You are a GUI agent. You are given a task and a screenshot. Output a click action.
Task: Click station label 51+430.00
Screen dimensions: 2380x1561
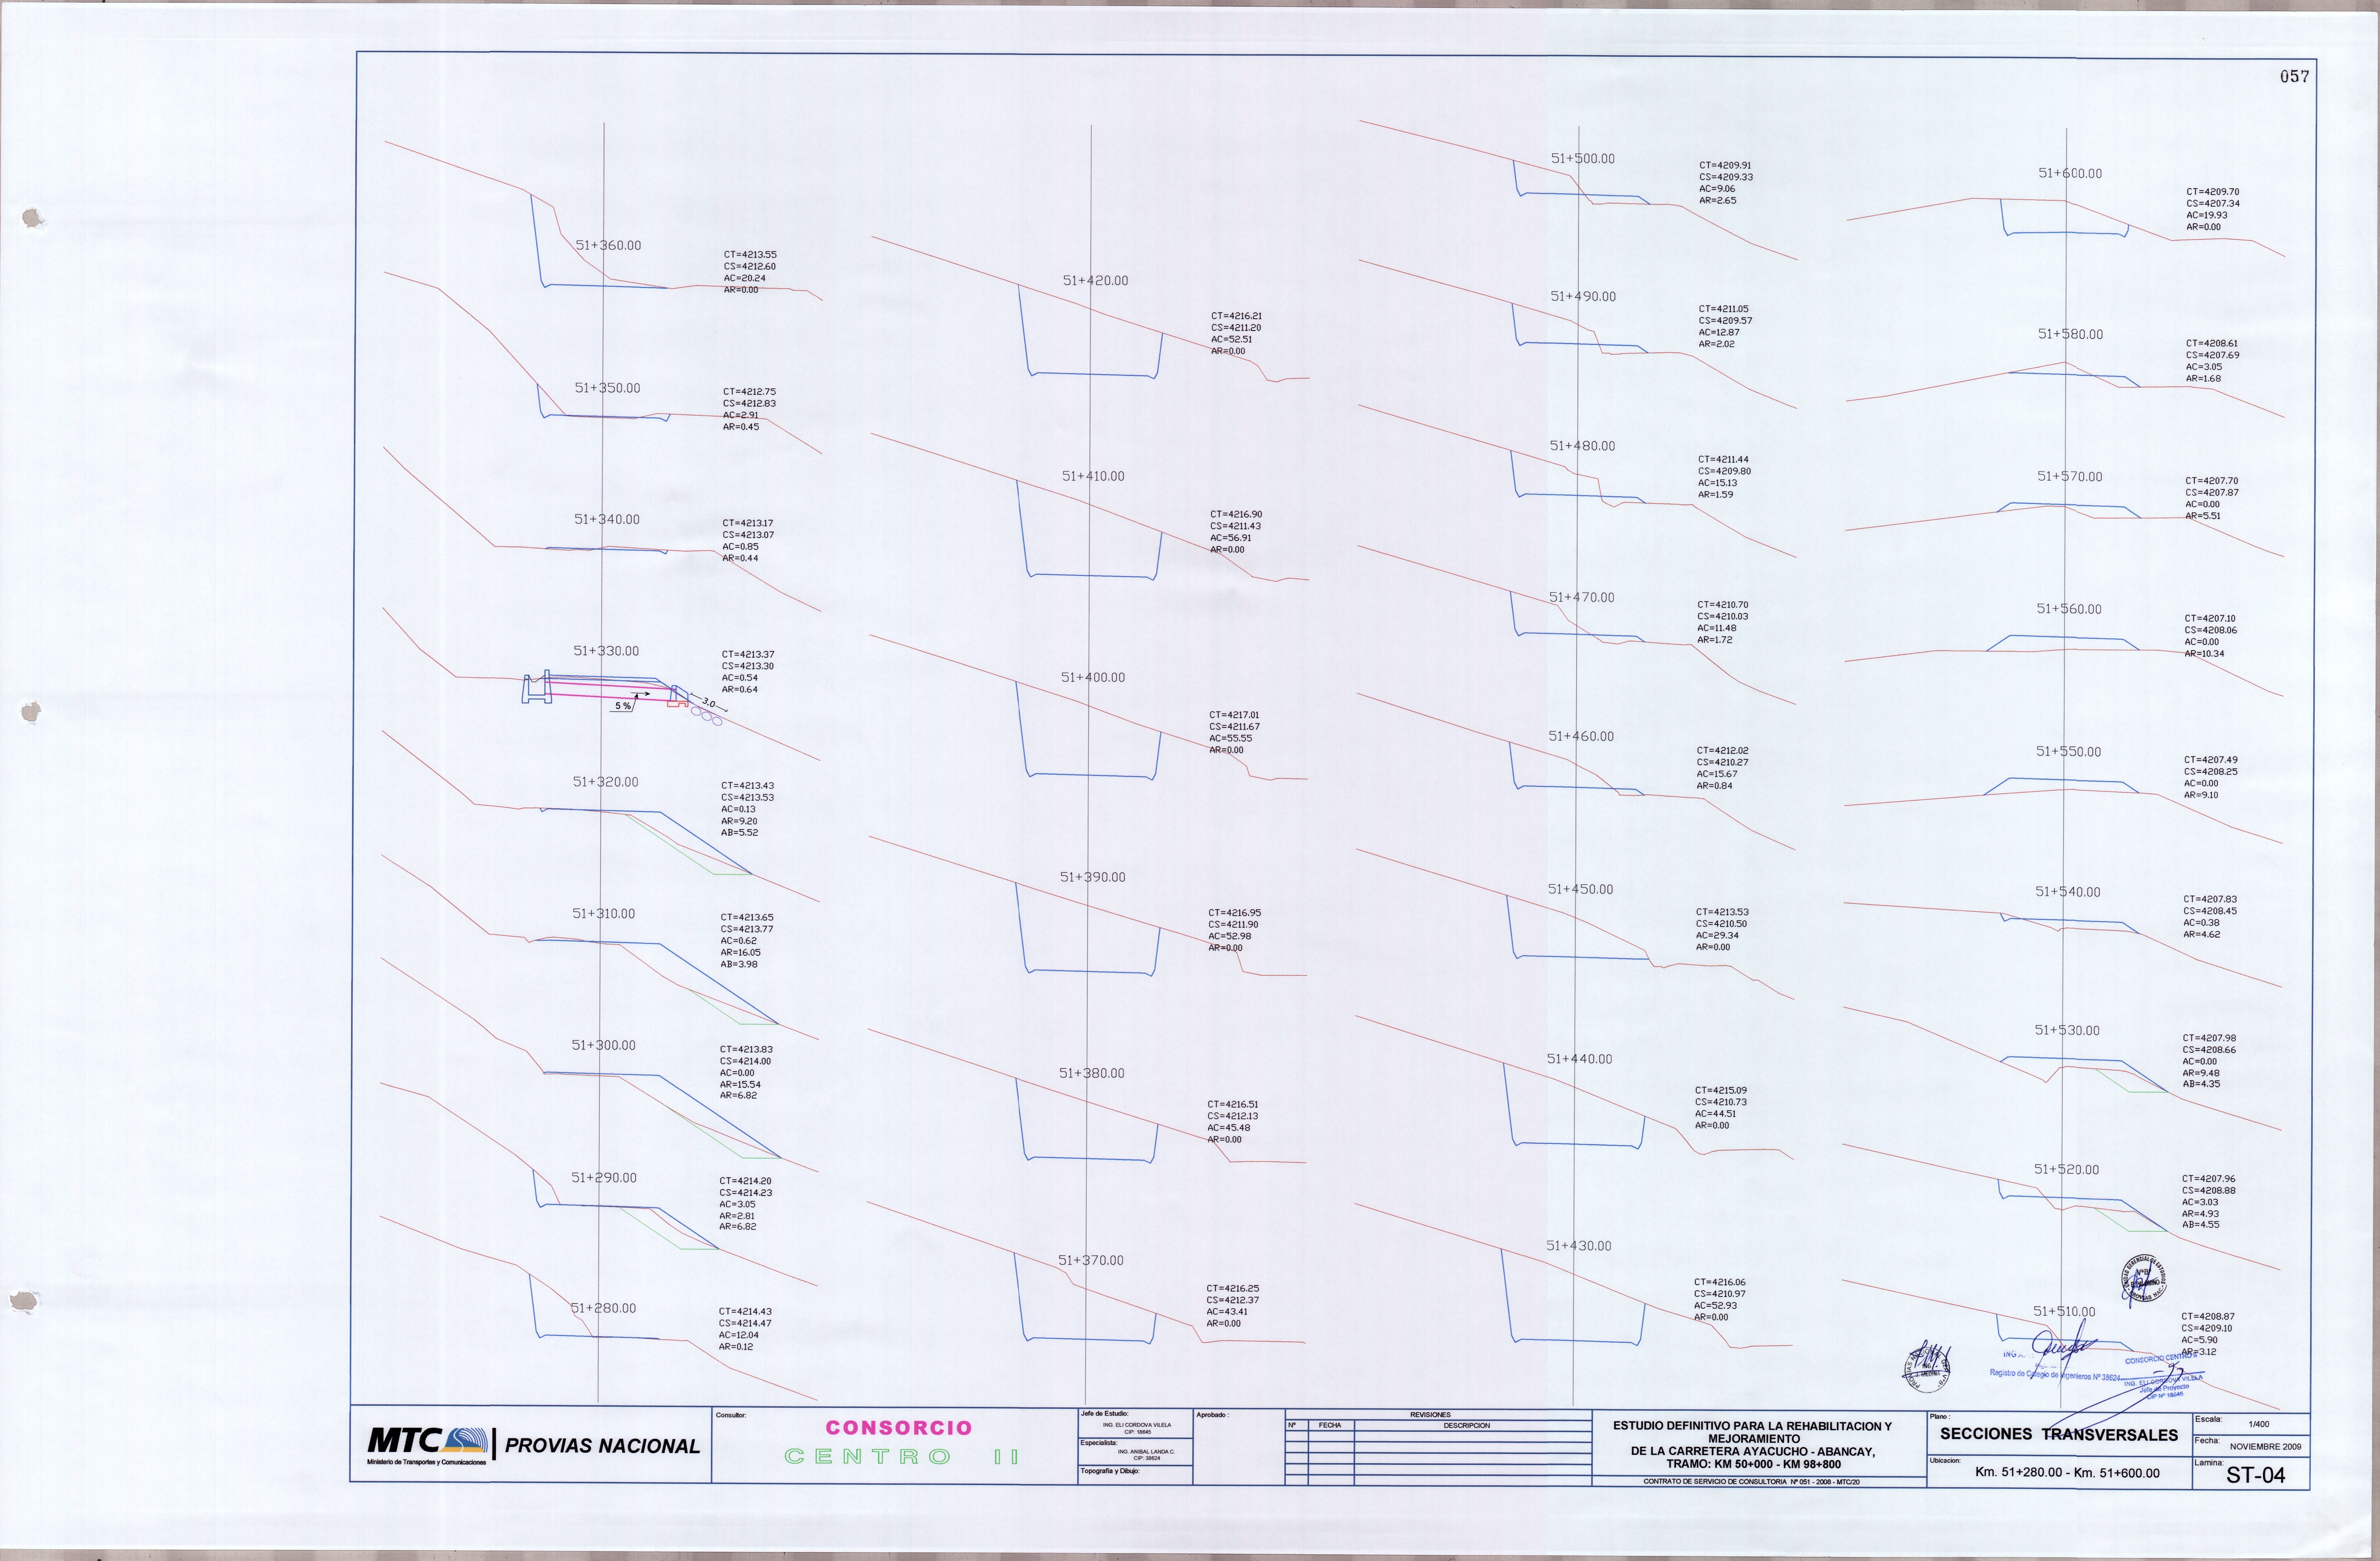point(1579,1246)
